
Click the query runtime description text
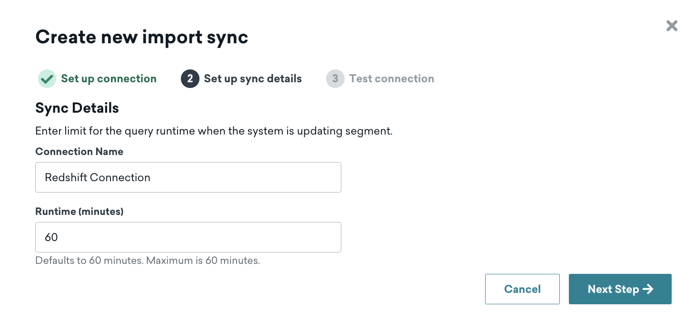point(214,131)
